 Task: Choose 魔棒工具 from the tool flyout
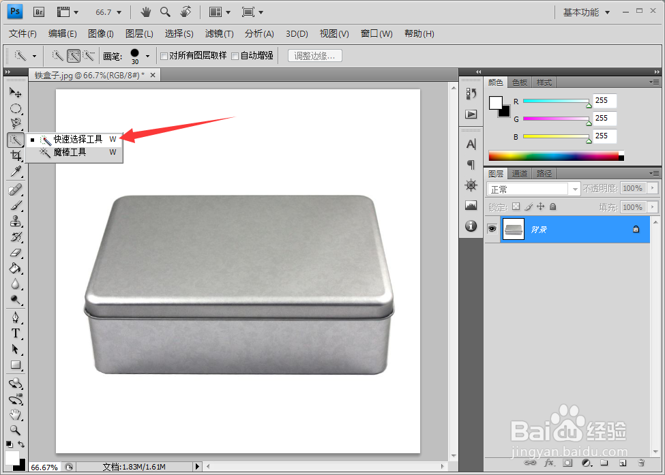(75, 152)
